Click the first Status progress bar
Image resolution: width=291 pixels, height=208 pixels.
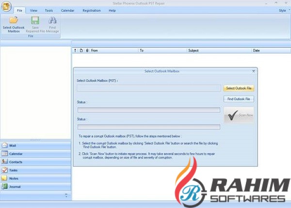coord(149,110)
